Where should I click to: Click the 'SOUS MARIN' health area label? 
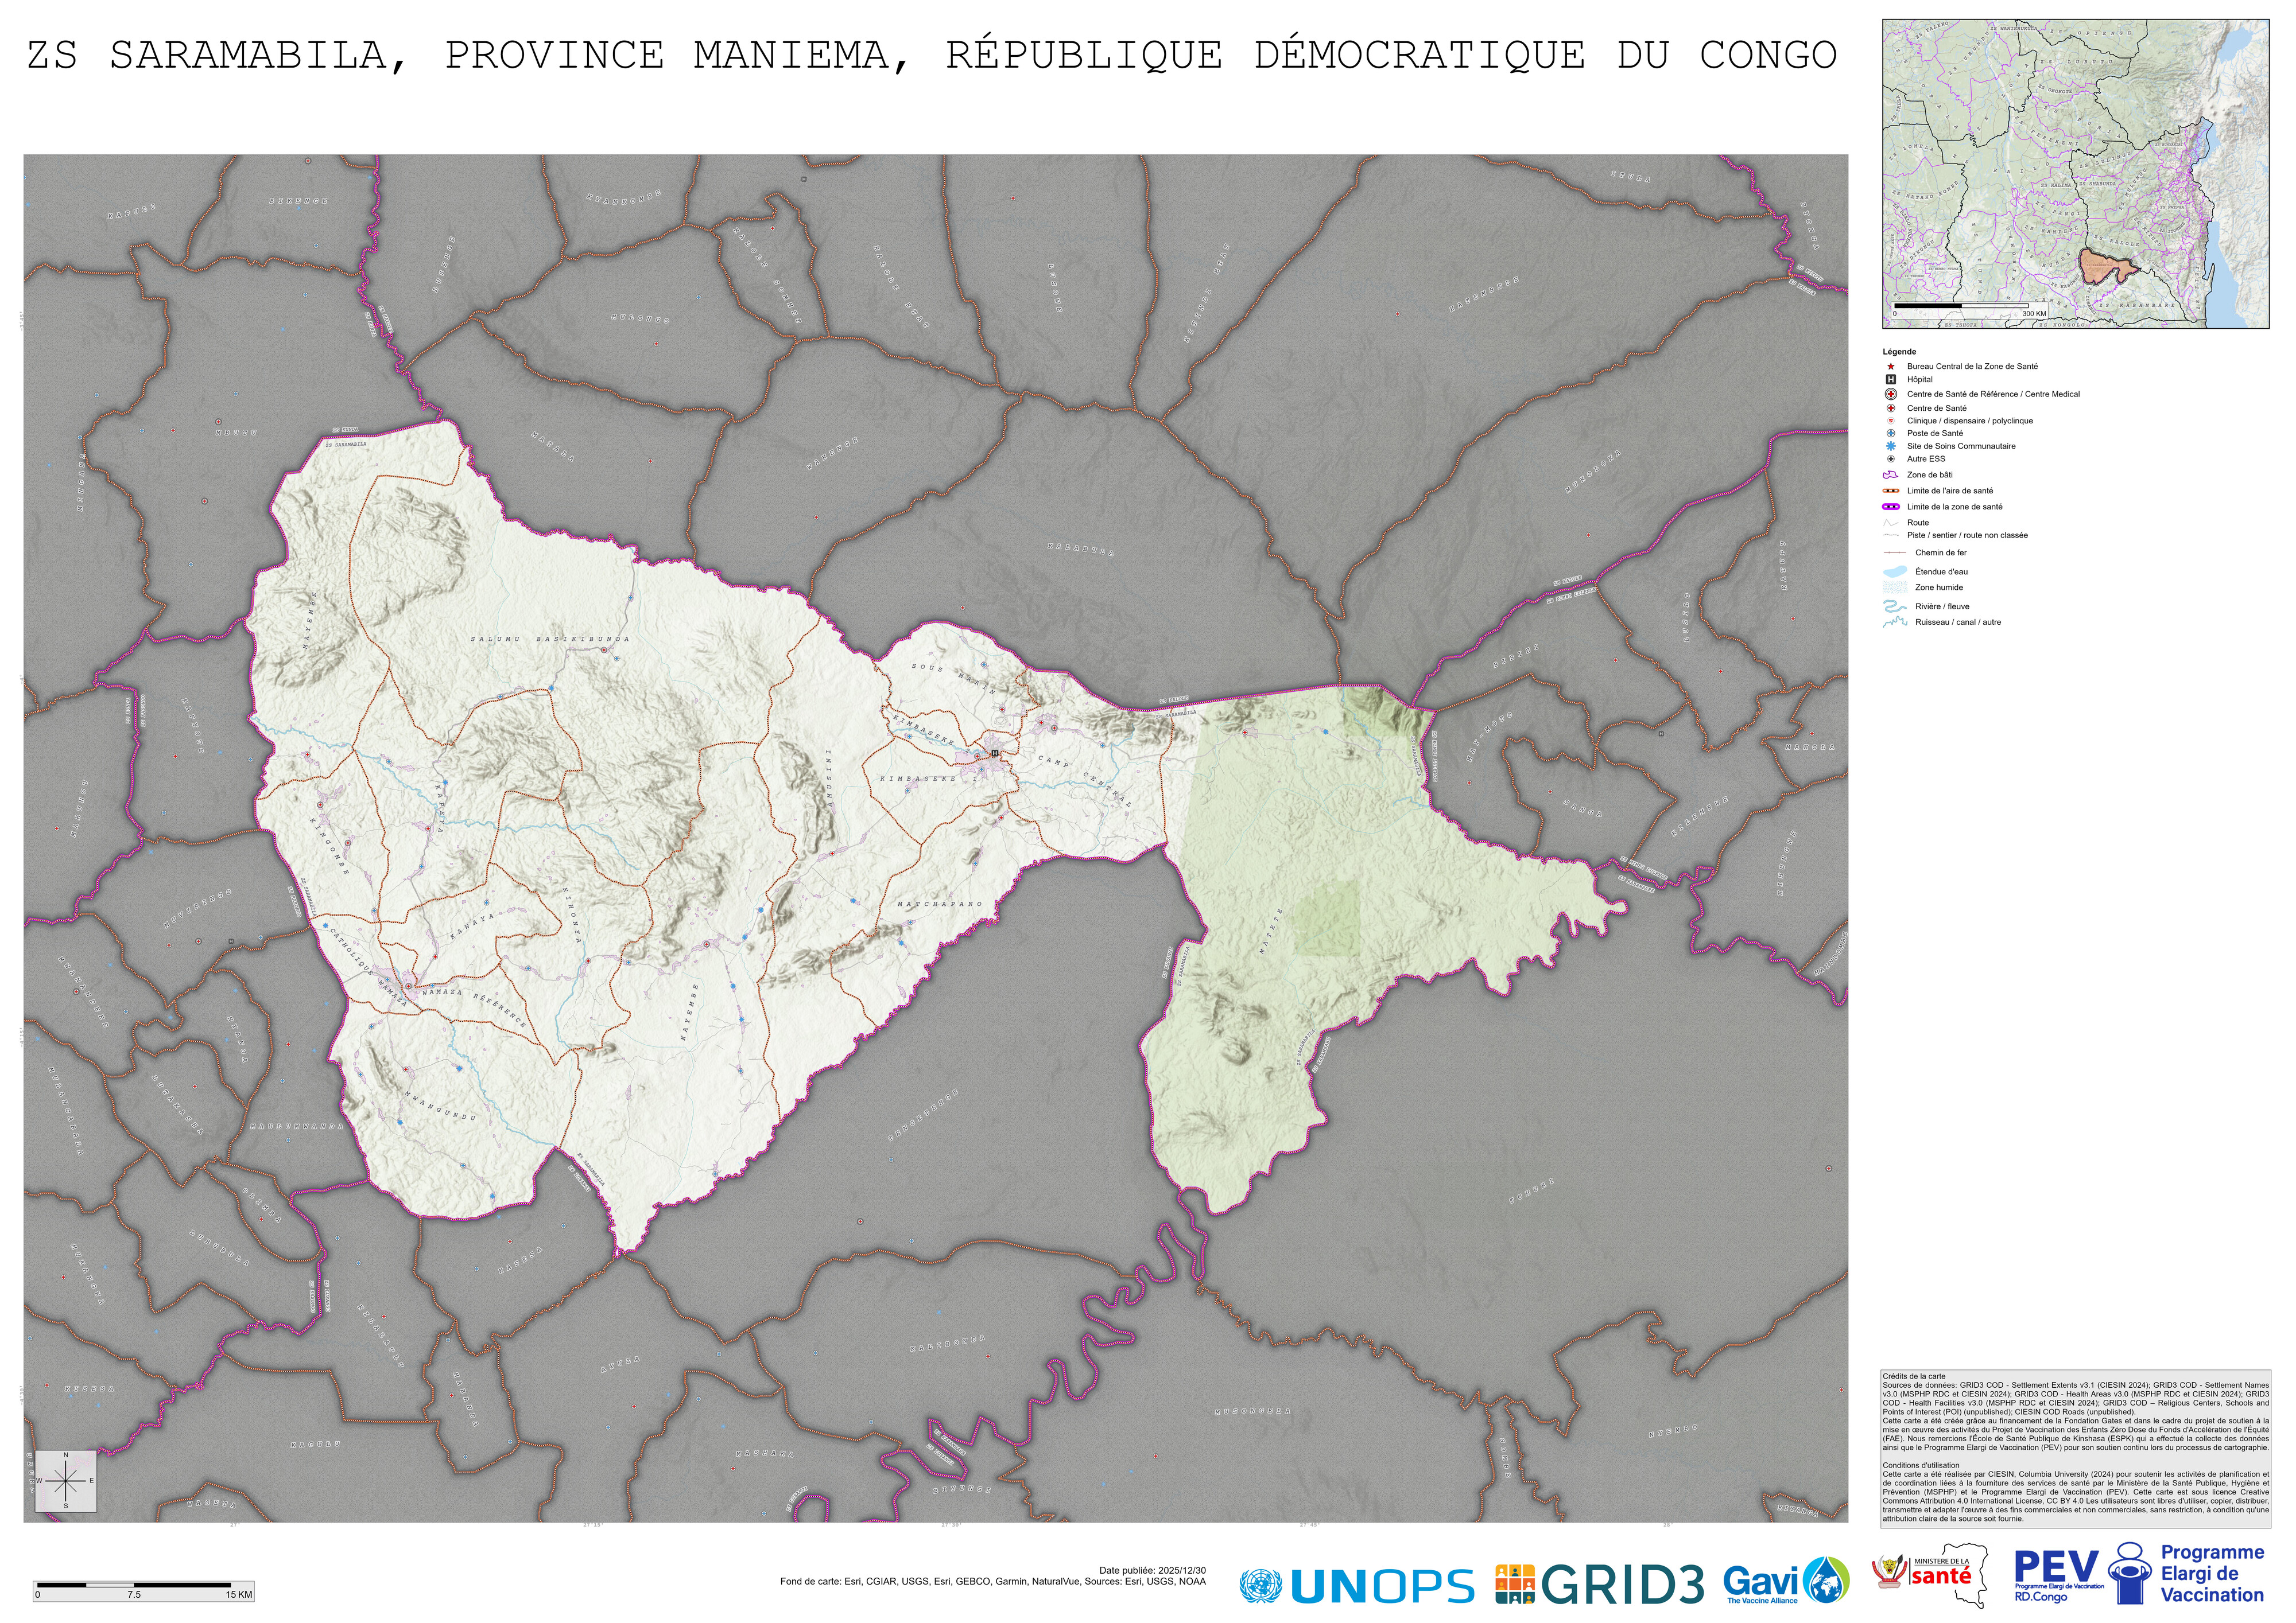(x=953, y=680)
